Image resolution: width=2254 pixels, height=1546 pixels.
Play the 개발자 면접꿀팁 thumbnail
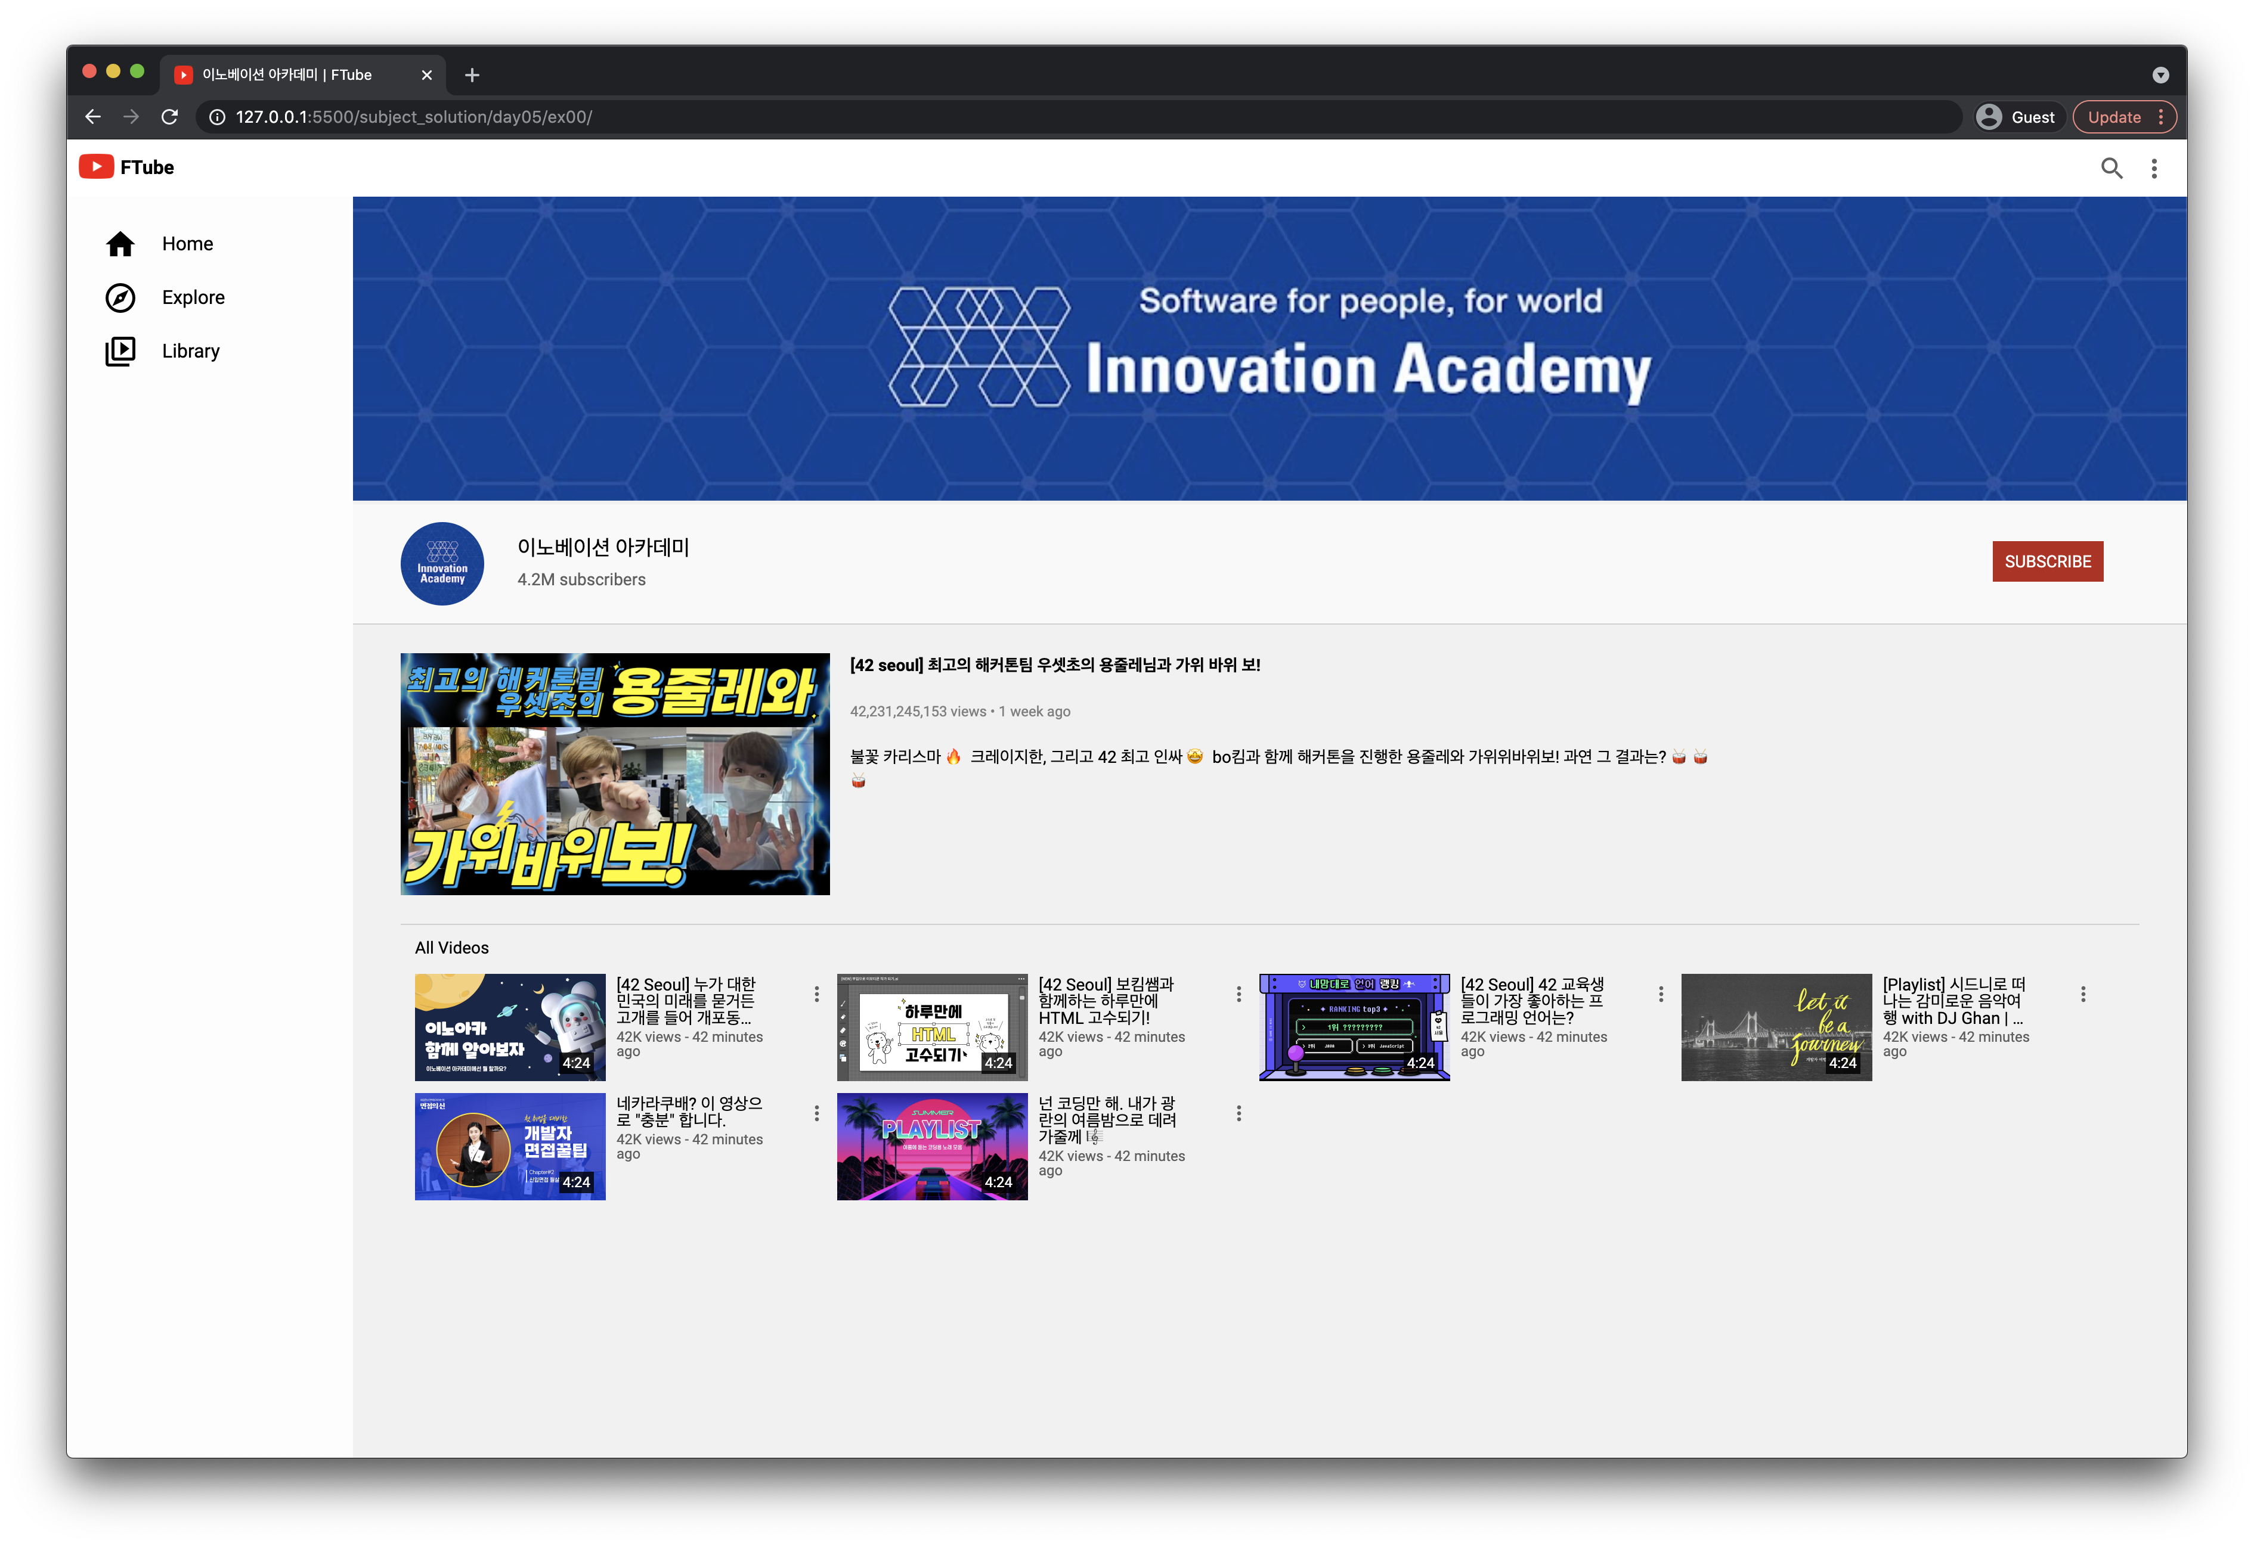click(510, 1145)
